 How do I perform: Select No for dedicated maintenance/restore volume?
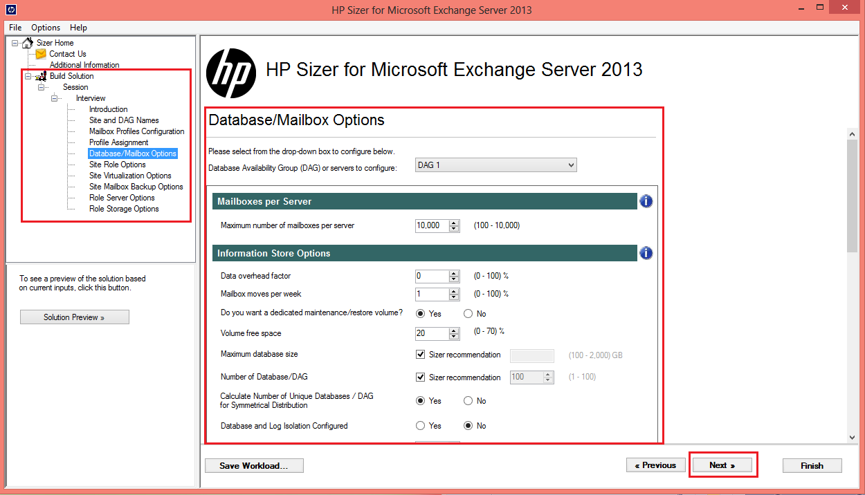click(x=468, y=314)
